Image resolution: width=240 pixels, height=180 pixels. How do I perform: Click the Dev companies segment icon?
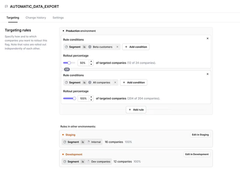tap(88, 161)
